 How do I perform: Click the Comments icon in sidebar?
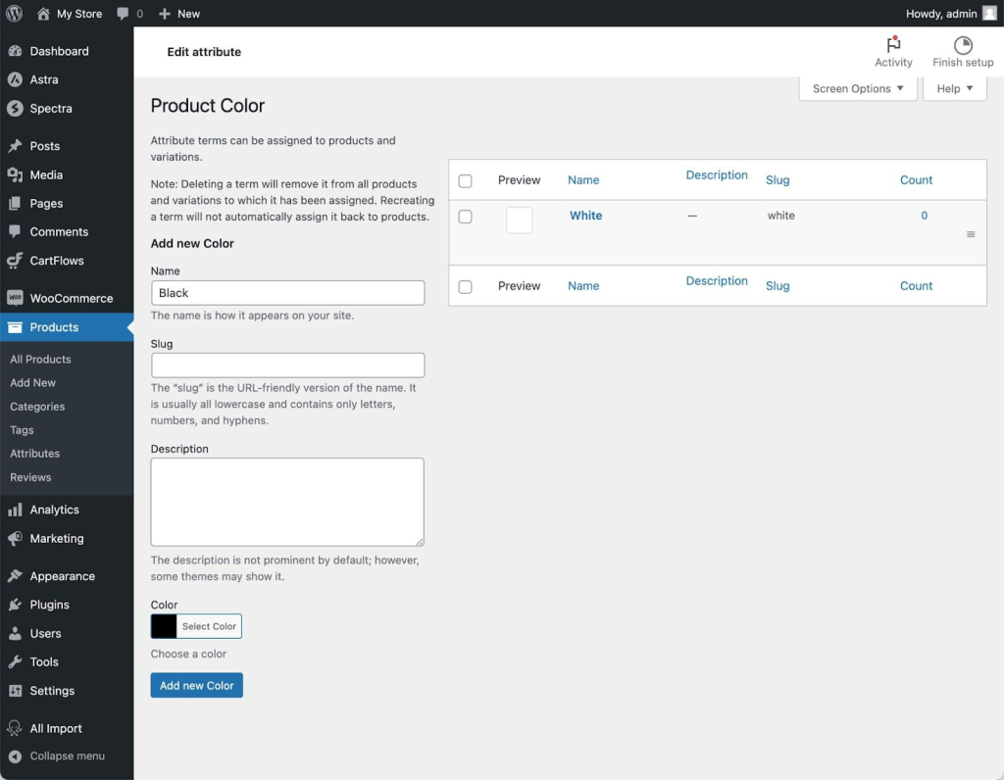[15, 231]
